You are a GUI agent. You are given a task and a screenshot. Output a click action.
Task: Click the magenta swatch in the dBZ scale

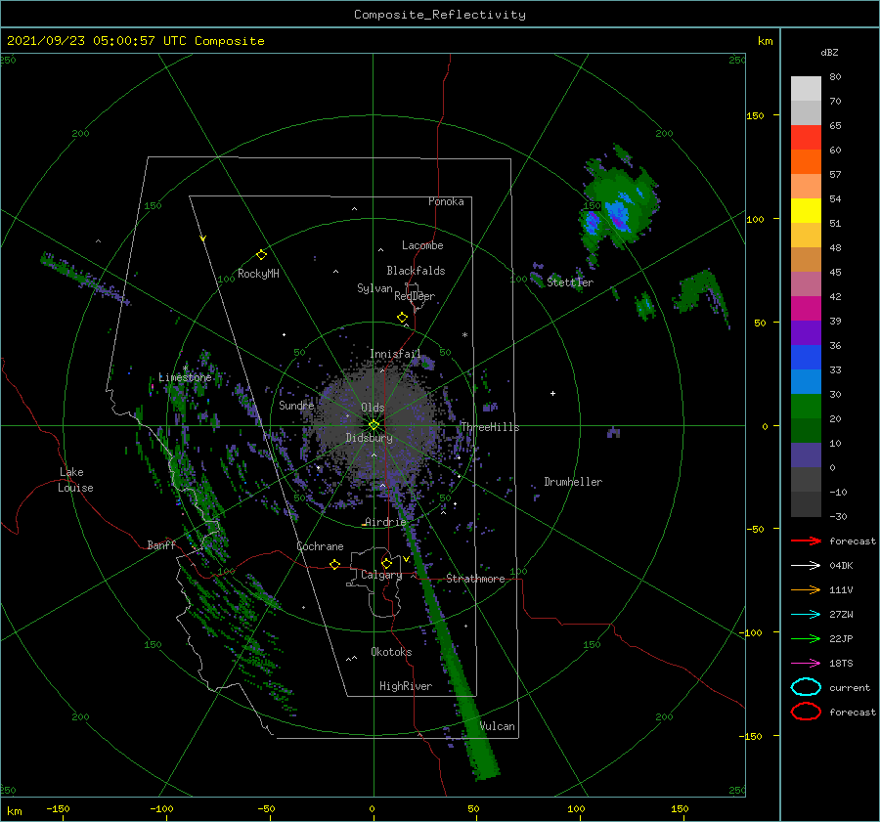click(806, 309)
